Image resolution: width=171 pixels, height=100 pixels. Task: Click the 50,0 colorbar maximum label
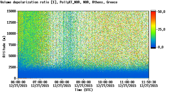[x=162, y=12]
